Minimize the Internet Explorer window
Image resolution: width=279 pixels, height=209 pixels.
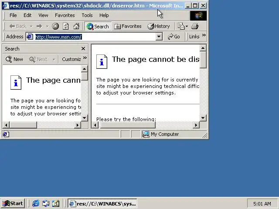pos(187,6)
